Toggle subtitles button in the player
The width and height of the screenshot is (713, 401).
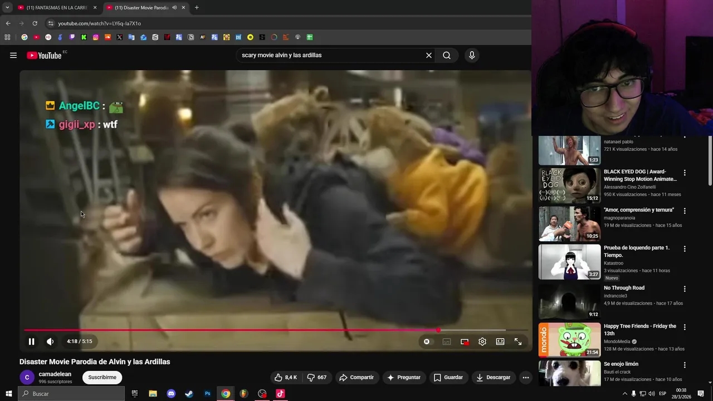tap(446, 341)
